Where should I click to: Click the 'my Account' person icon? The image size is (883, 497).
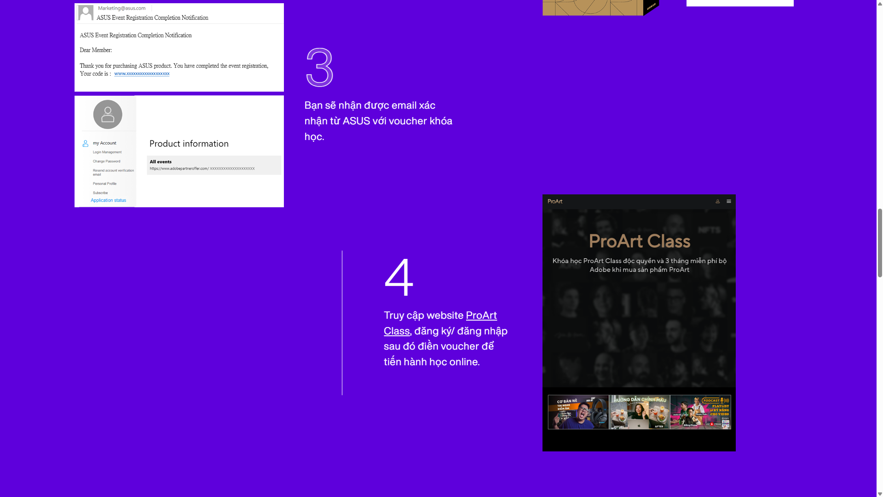(85, 144)
